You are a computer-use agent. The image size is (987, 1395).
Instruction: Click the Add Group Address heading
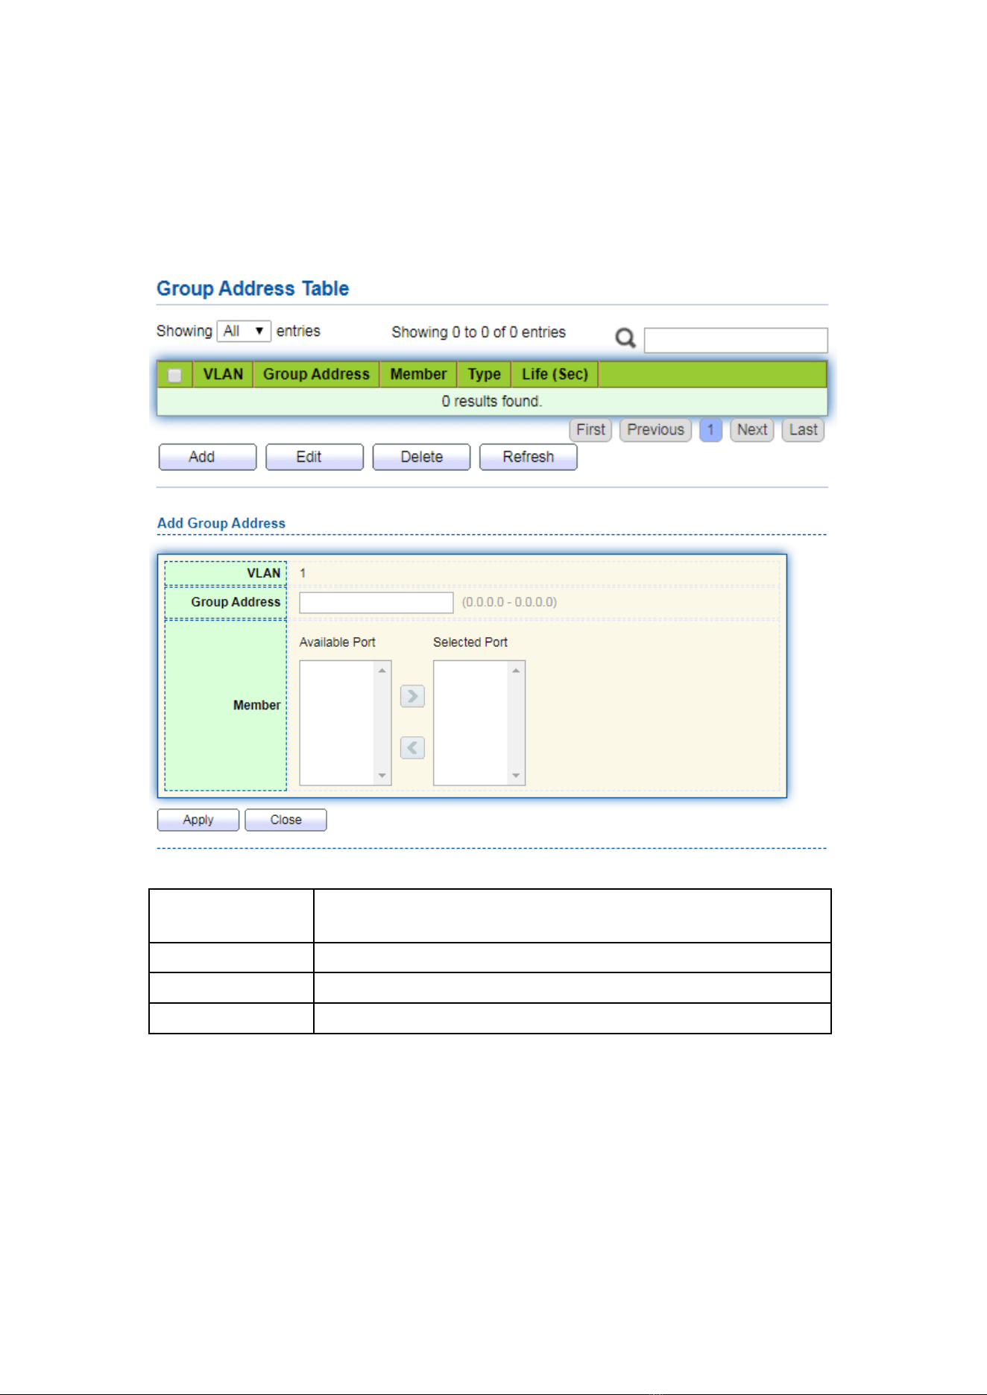(221, 523)
